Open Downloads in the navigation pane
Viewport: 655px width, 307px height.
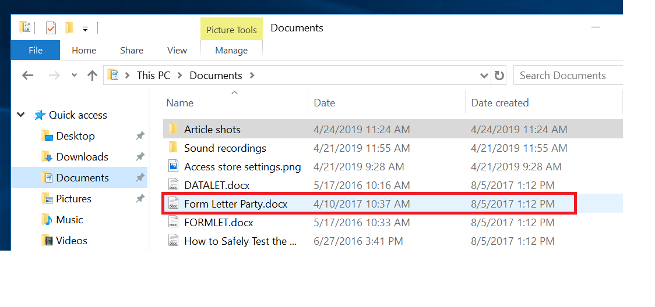point(82,156)
